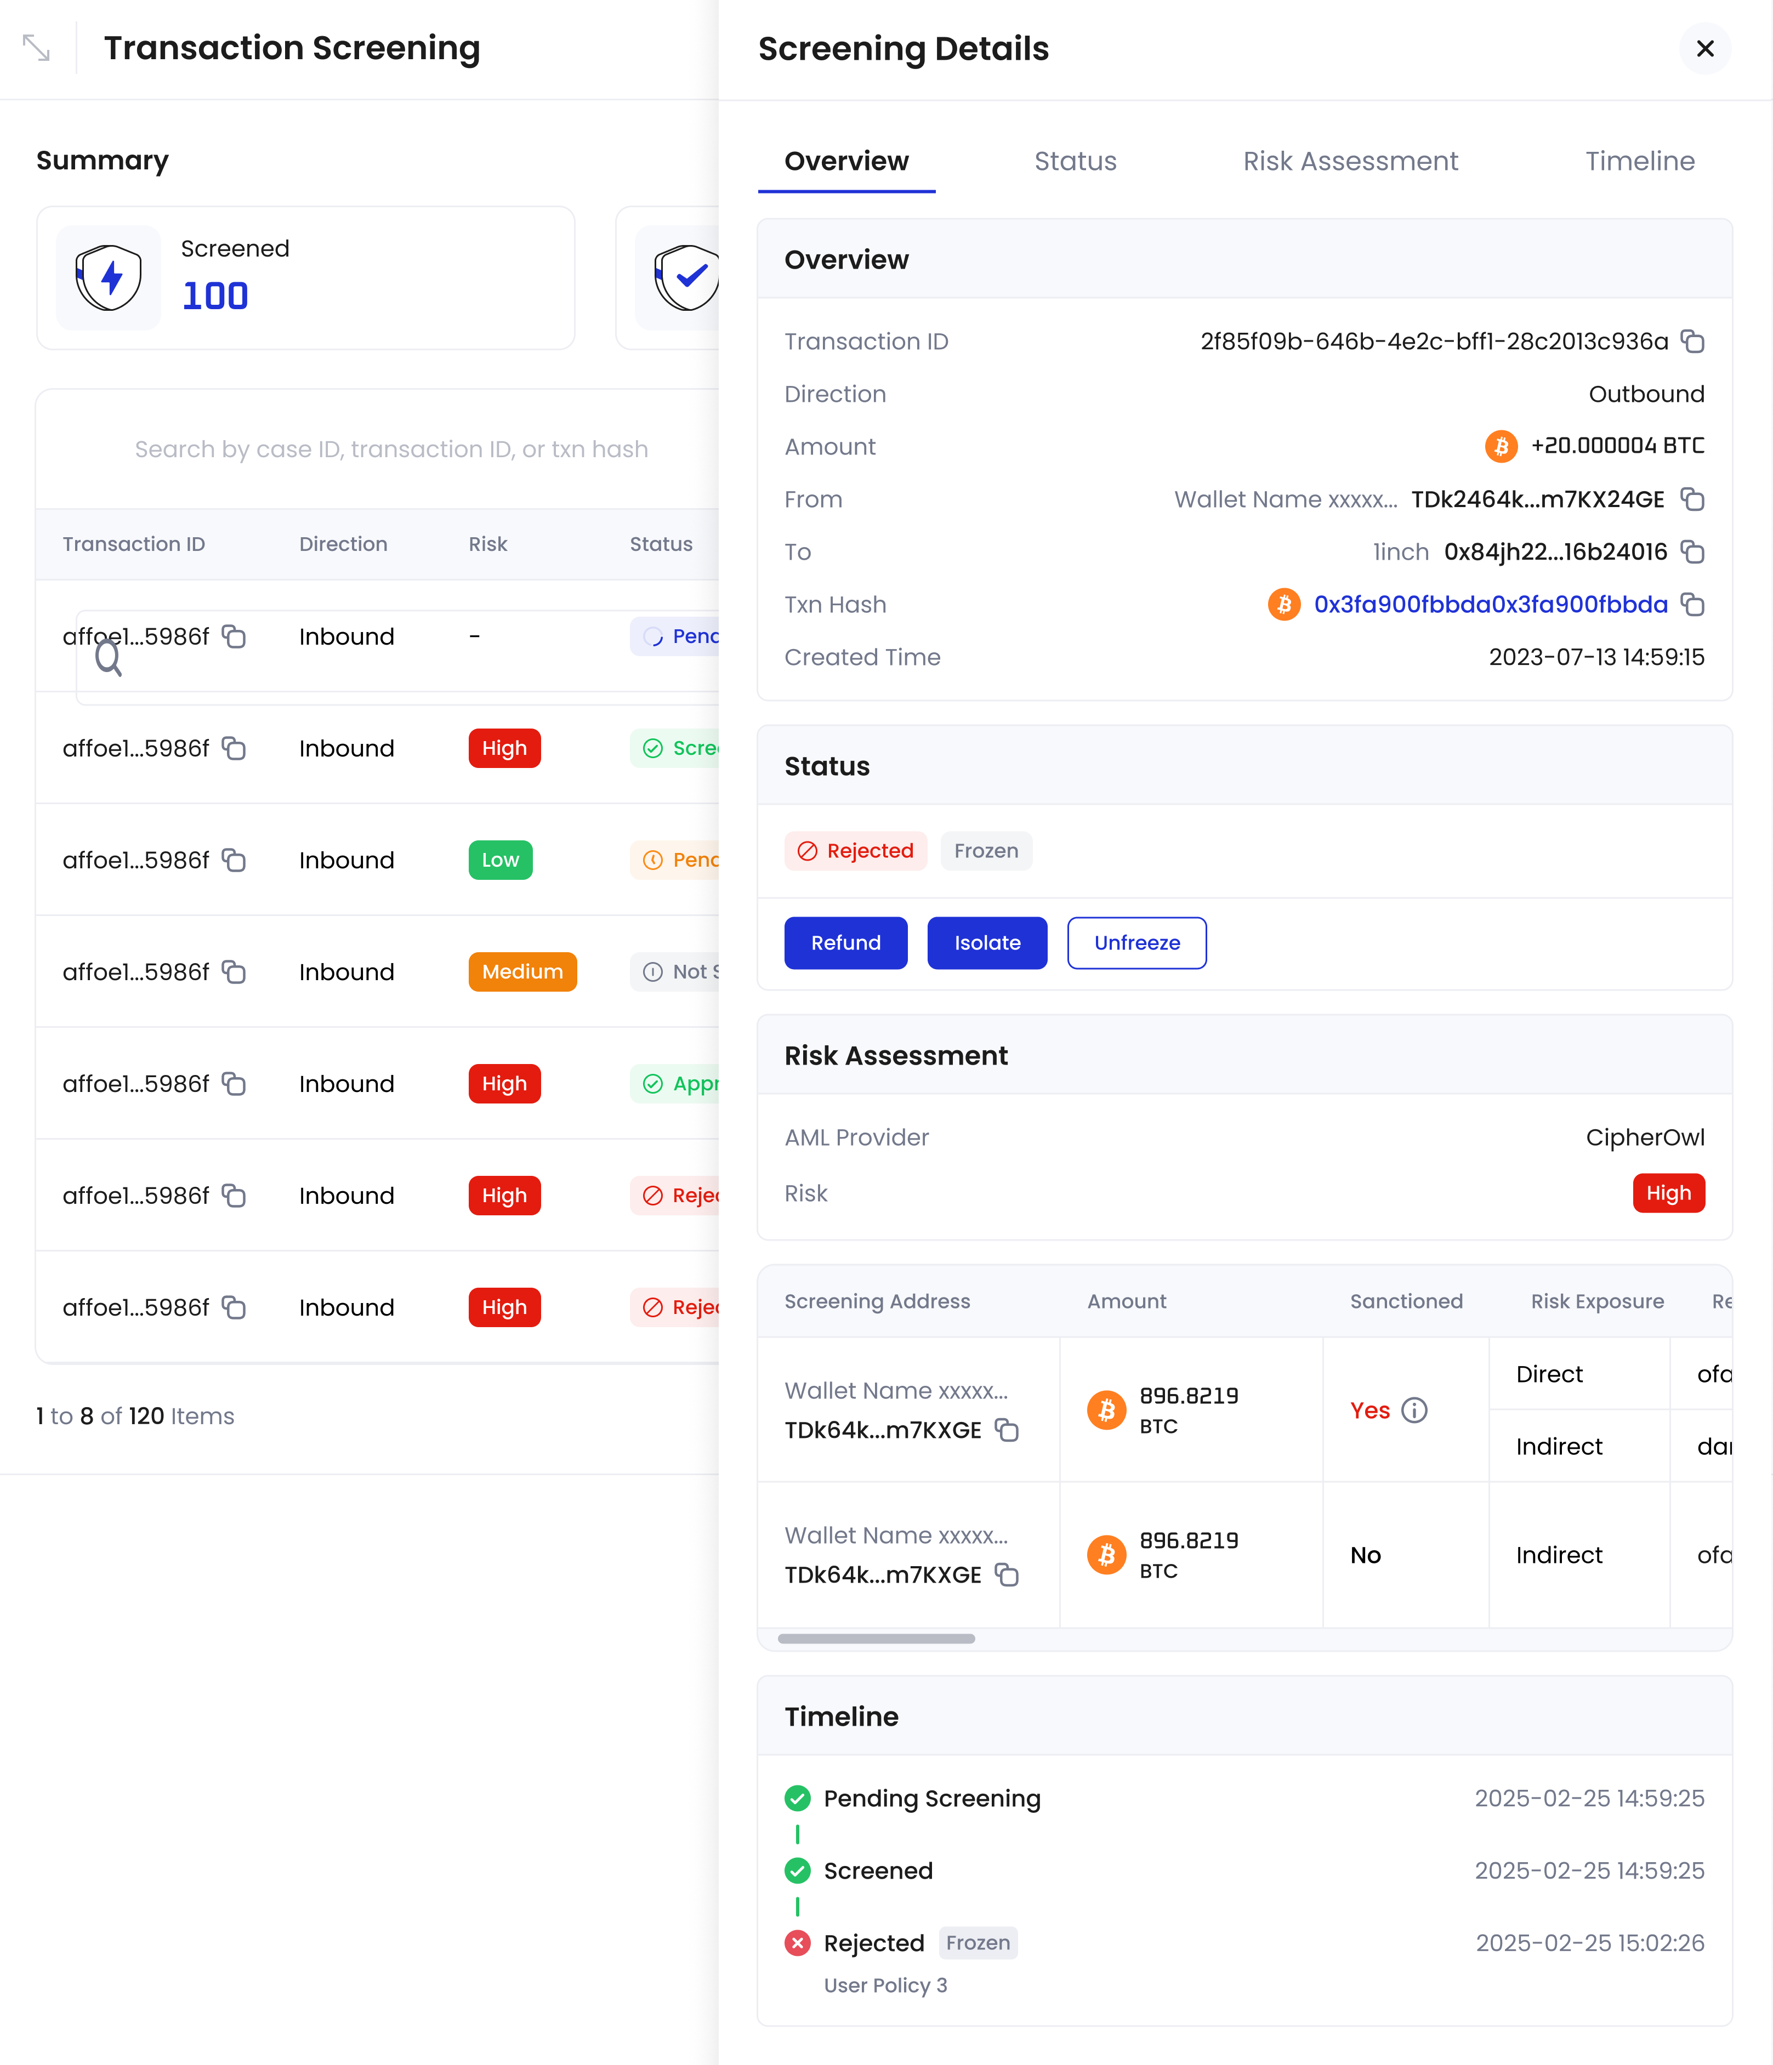This screenshot has height=2065, width=1773.
Task: Copy the Txn Hash value
Action: click(1694, 605)
